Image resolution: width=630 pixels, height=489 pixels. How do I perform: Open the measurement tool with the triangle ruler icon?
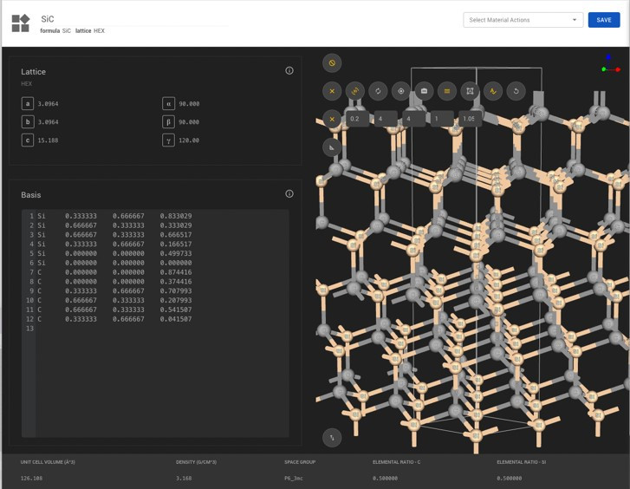click(332, 147)
